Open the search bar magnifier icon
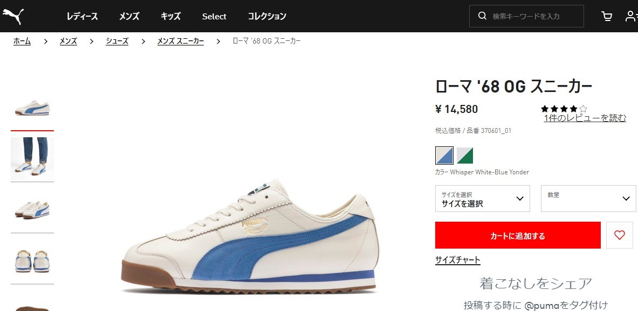 coord(482,16)
